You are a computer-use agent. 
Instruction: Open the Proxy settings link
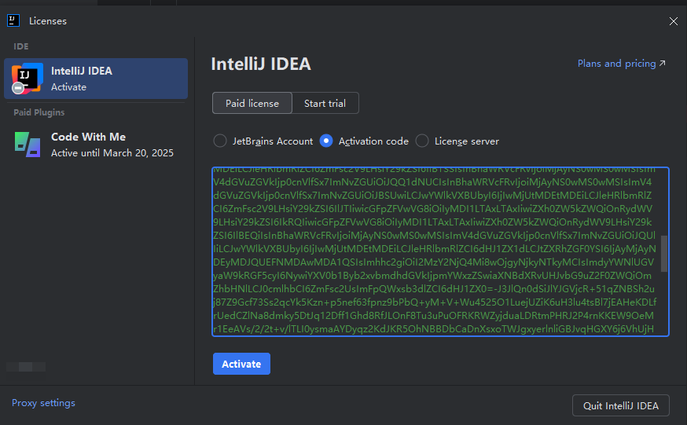tap(43, 403)
